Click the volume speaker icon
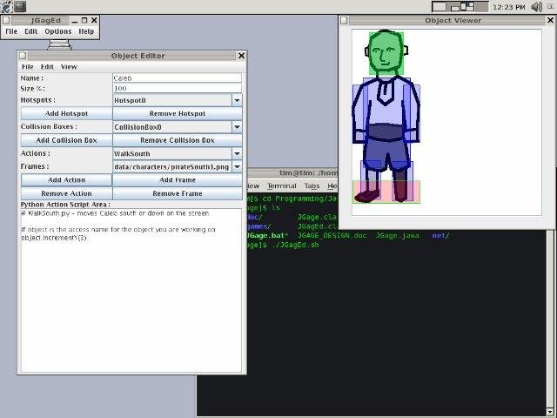Screen dimensions: 557x418 click(536, 6)
